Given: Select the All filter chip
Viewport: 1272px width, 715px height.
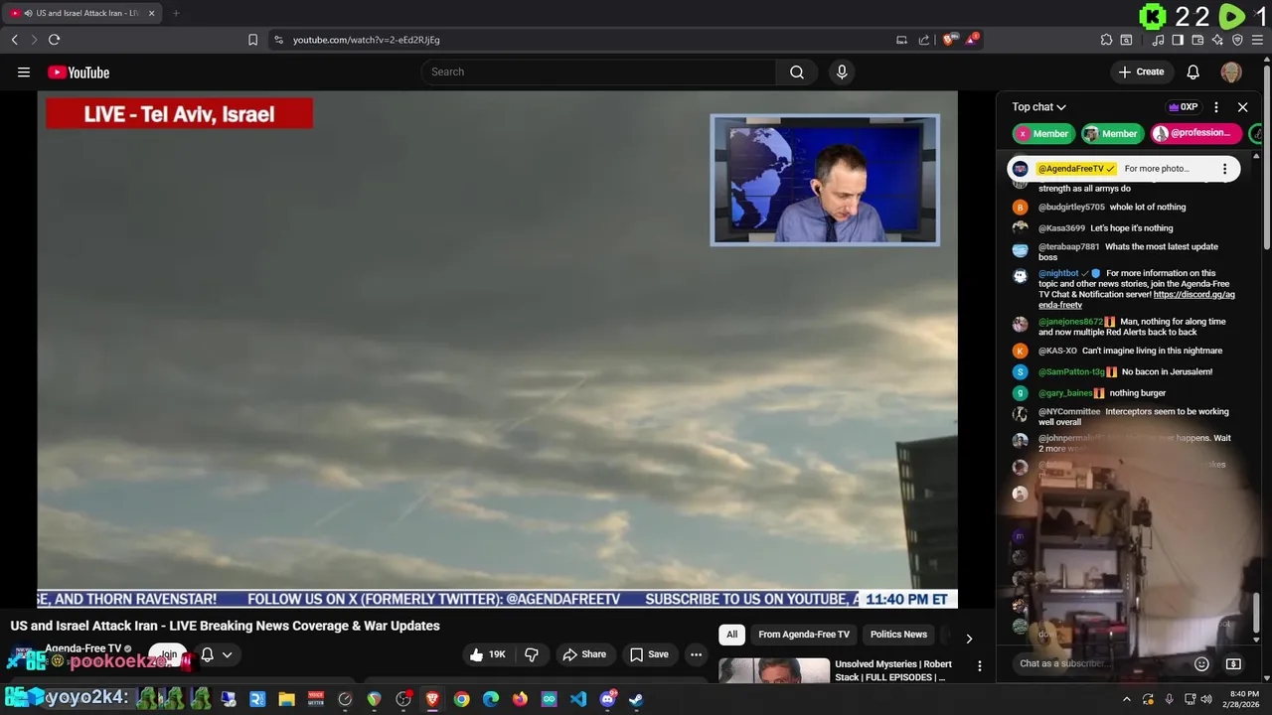Looking at the screenshot, I should (732, 635).
